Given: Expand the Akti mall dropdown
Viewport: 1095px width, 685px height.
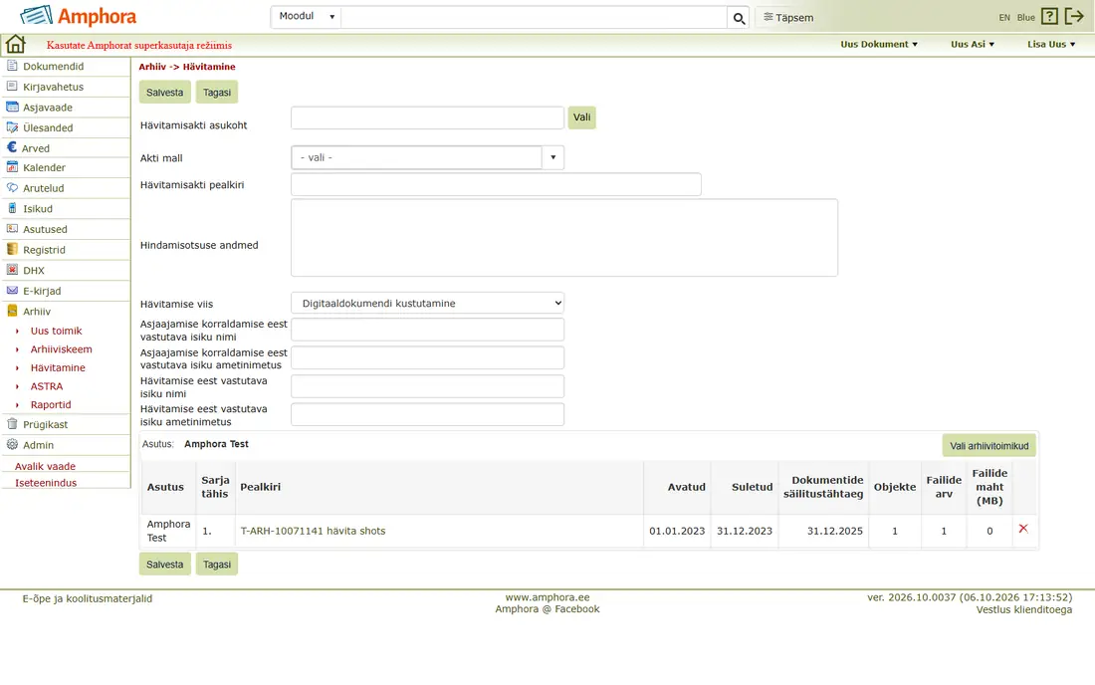Looking at the screenshot, I should pos(552,157).
